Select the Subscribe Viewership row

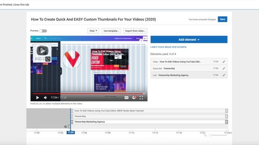click(189, 68)
